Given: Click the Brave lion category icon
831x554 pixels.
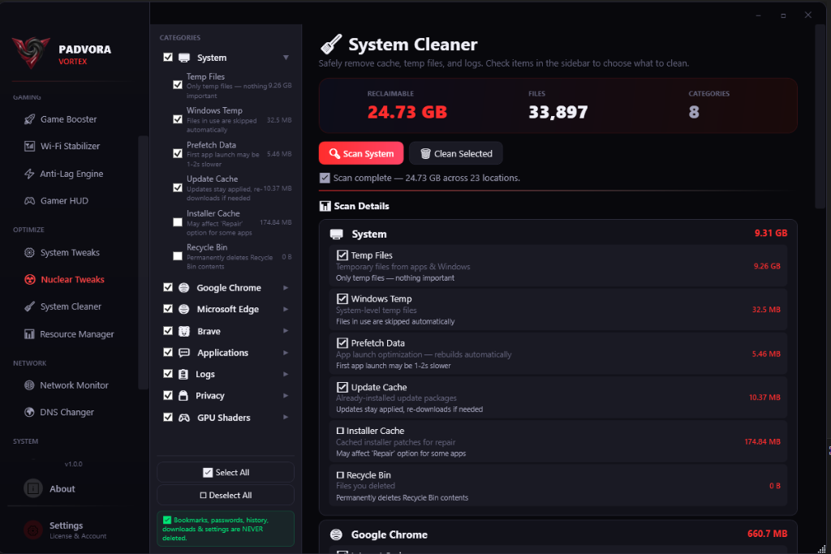Looking at the screenshot, I should (x=184, y=331).
